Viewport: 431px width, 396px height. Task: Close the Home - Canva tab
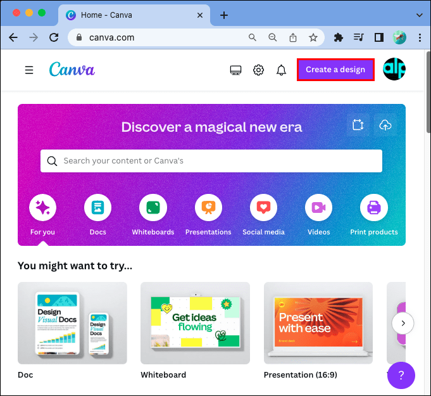coord(200,15)
